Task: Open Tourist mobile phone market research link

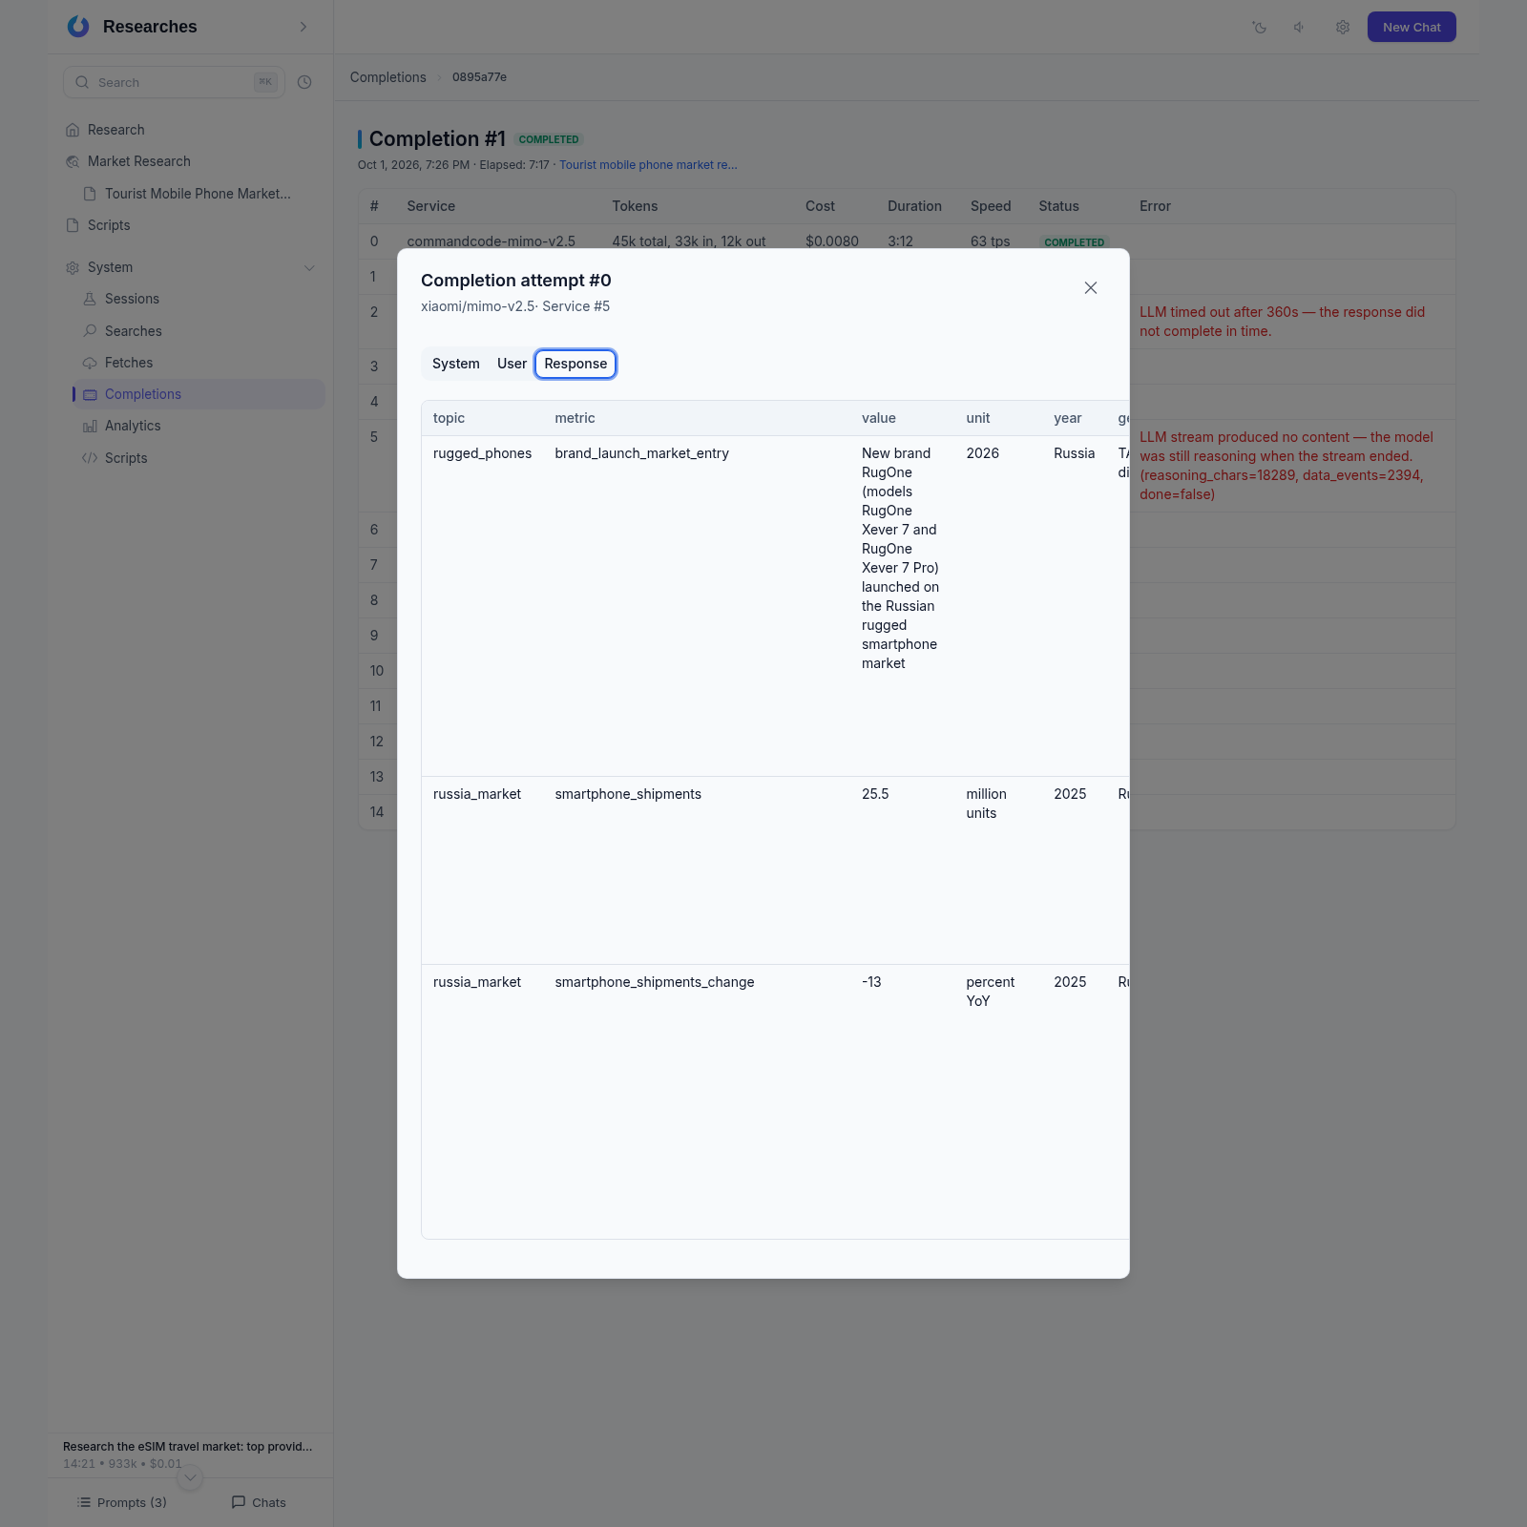Action: pyautogui.click(x=648, y=165)
